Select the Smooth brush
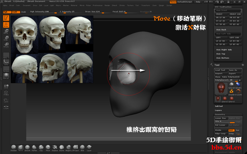The width and height of the screenshot is (247, 154). coord(27,148)
